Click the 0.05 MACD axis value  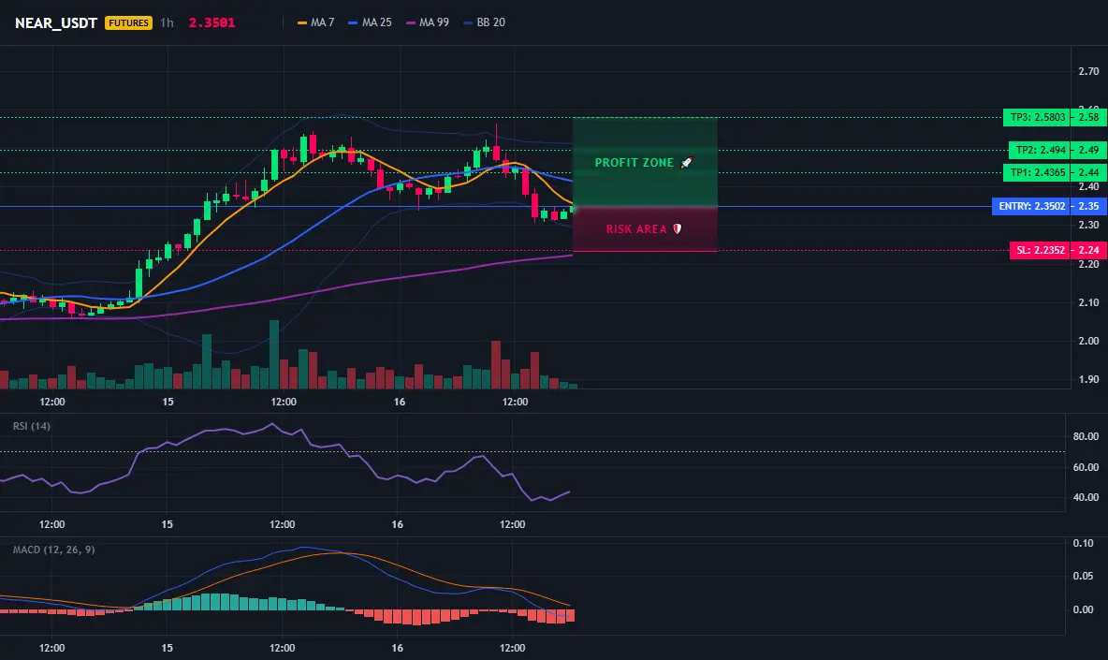1084,576
